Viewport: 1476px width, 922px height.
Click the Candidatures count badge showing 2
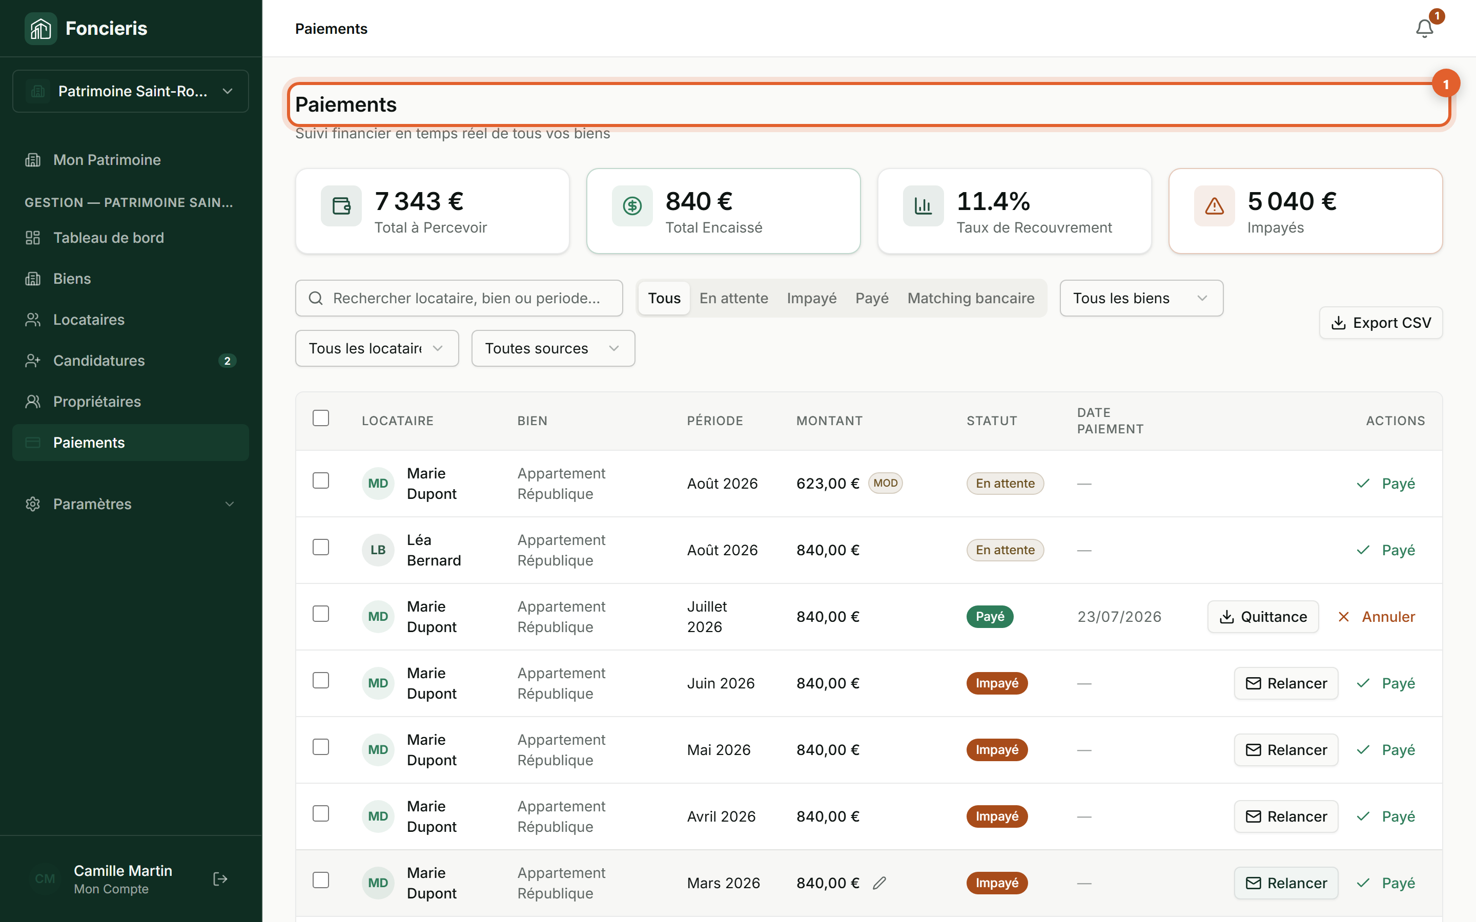(228, 361)
